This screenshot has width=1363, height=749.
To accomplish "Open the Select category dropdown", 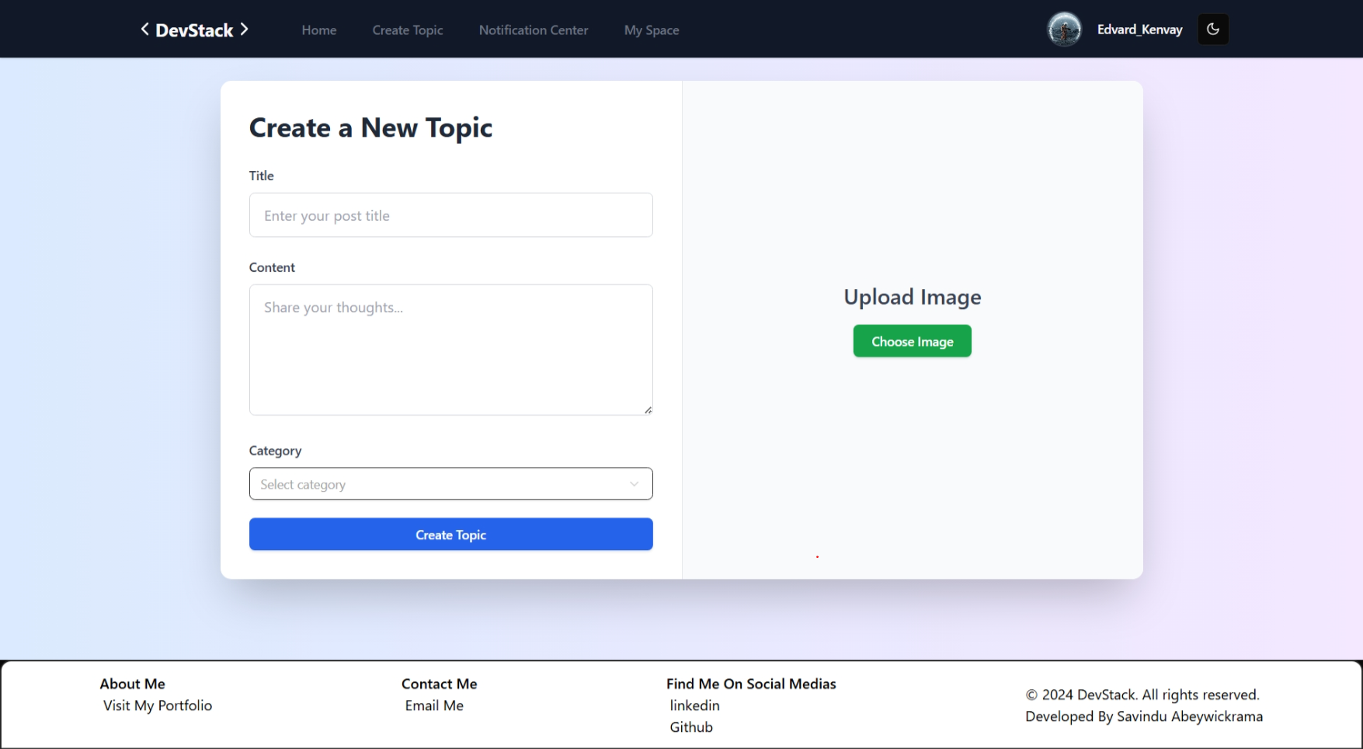I will point(450,483).
